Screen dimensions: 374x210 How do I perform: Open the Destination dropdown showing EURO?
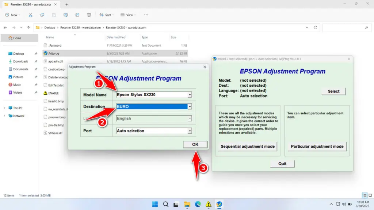pos(190,106)
